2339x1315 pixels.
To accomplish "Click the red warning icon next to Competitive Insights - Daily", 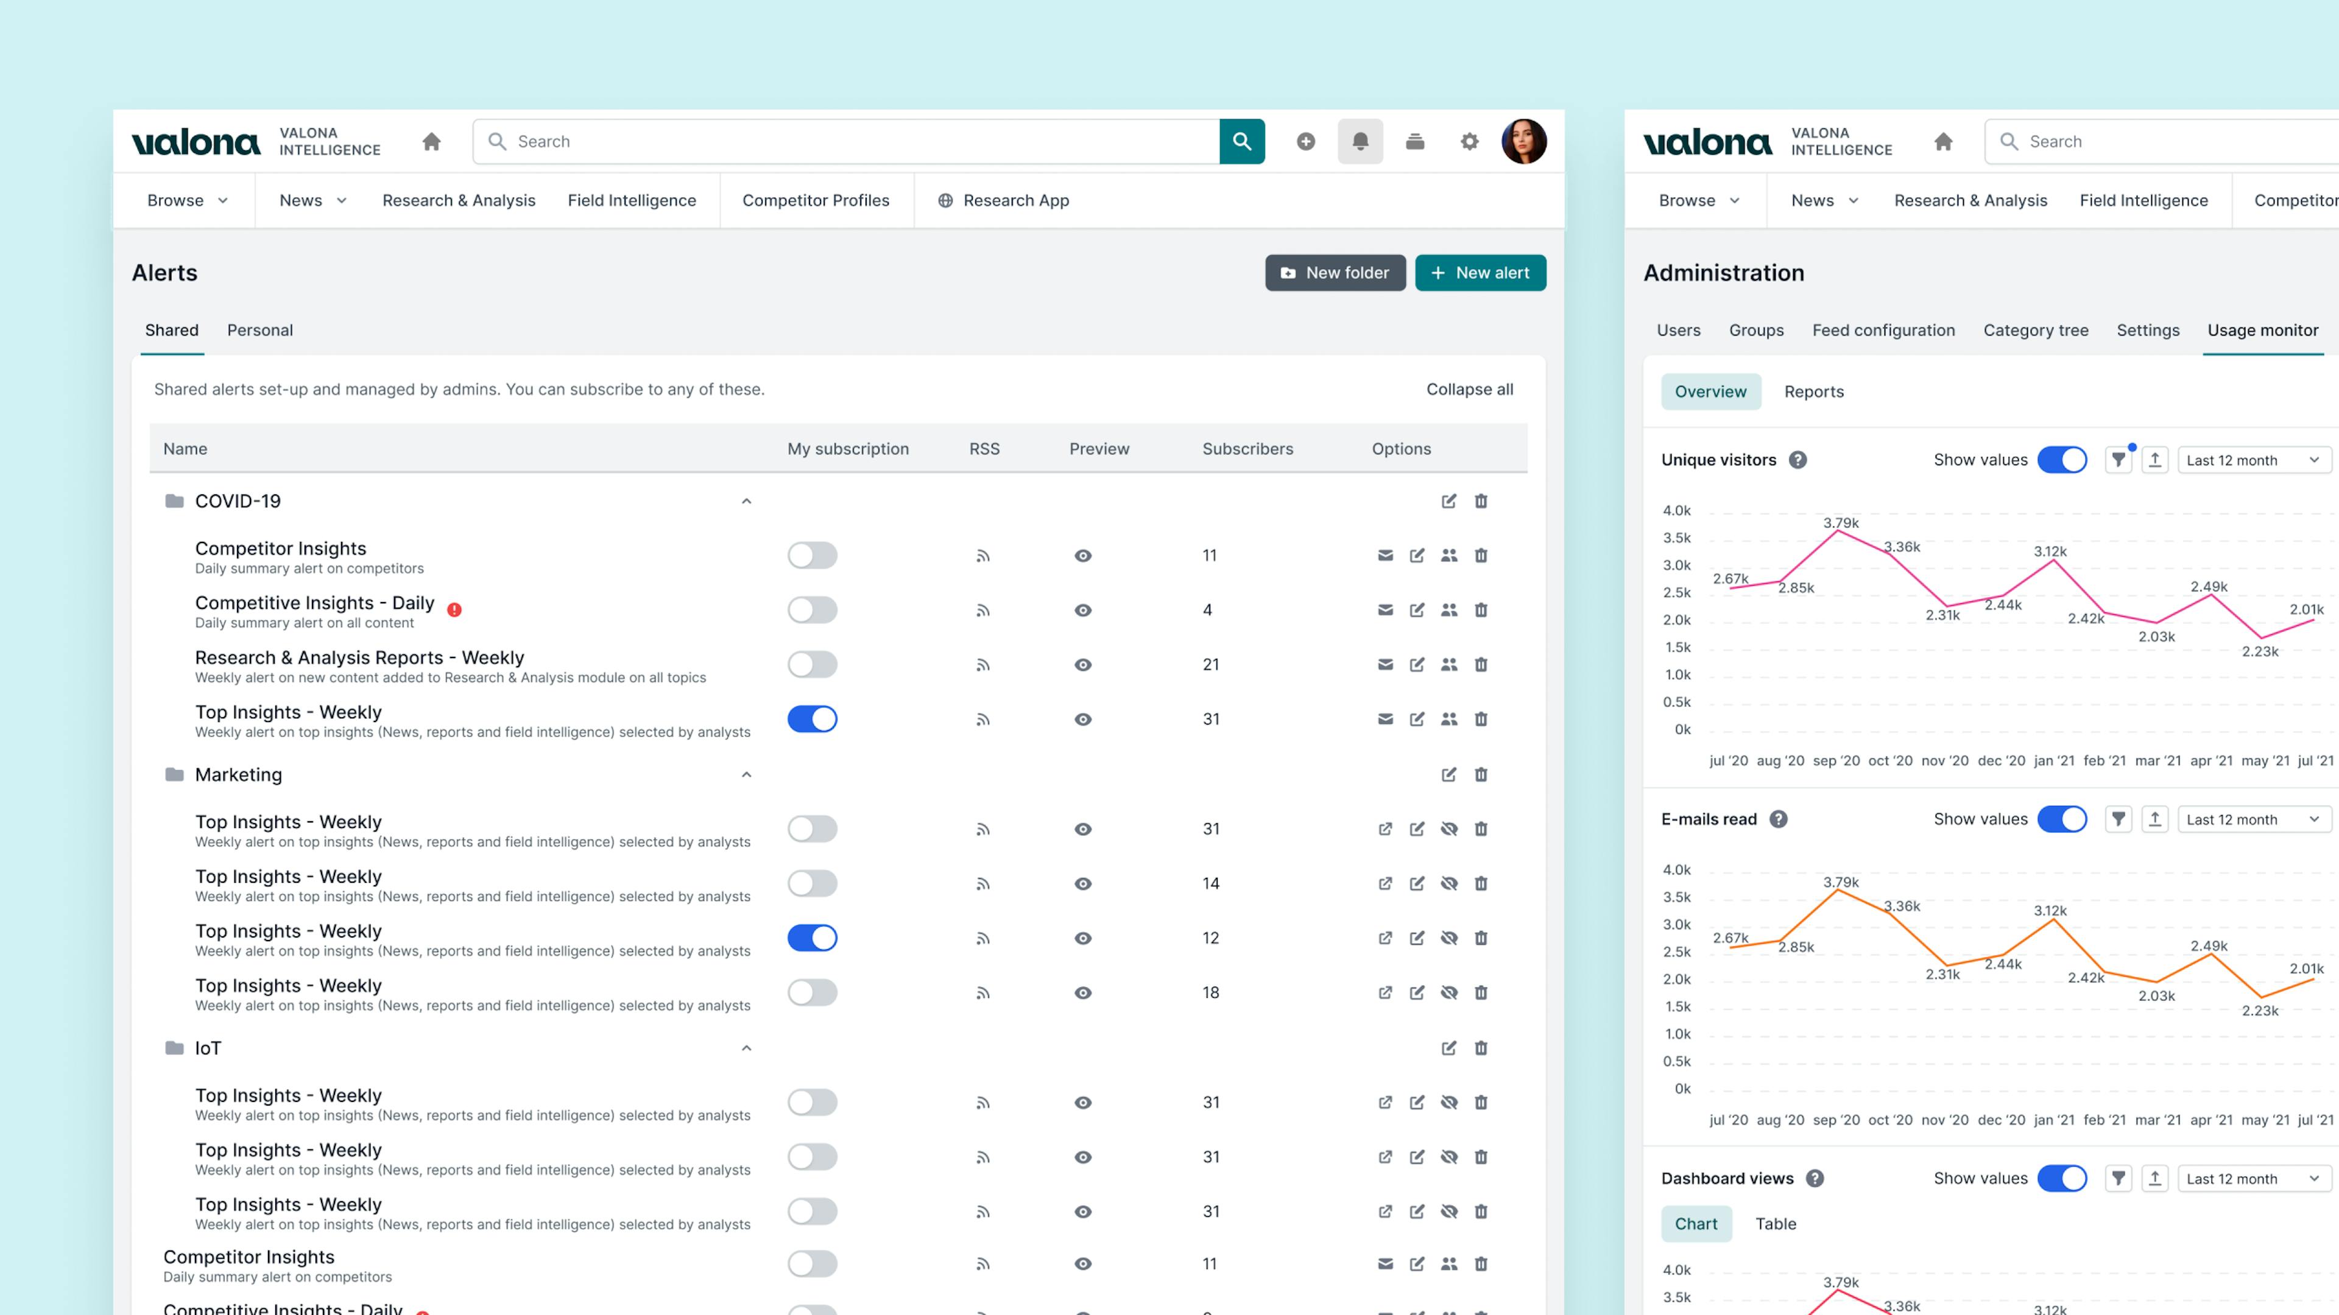I will pos(455,610).
